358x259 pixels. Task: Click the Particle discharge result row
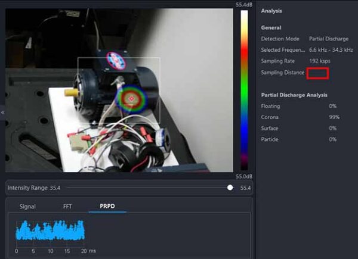pyautogui.click(x=299, y=139)
